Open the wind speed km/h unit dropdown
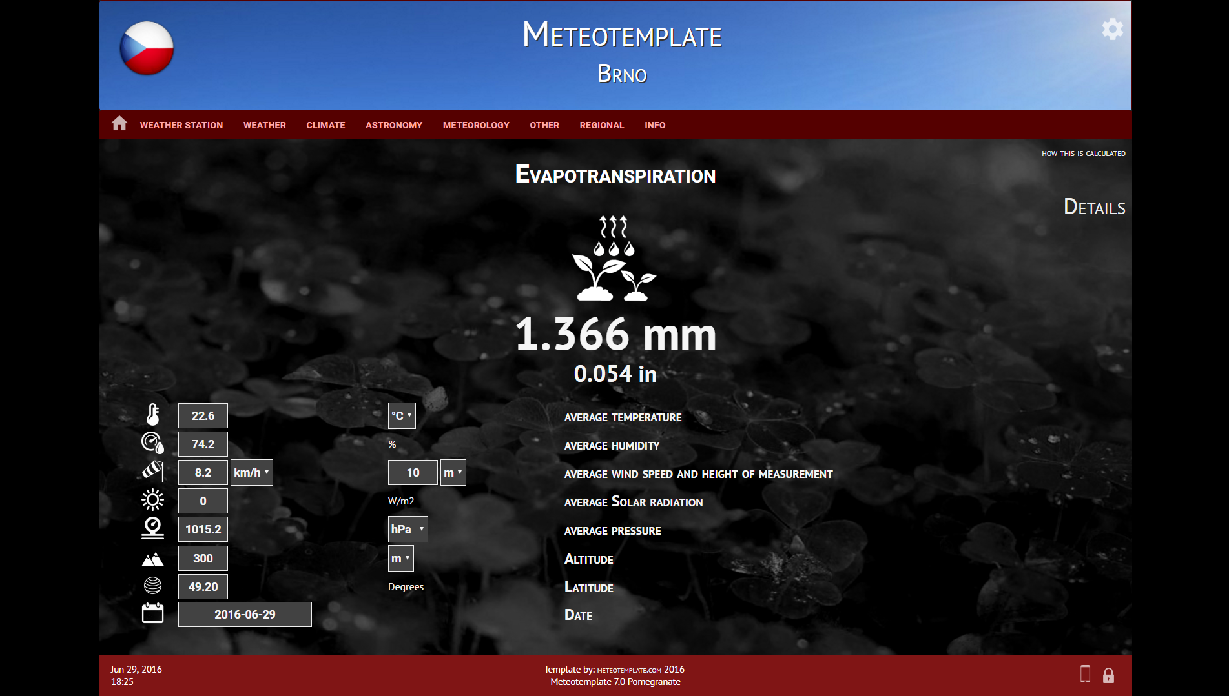 pyautogui.click(x=251, y=472)
